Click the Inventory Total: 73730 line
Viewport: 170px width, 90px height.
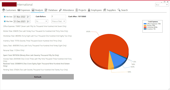[x=32, y=41]
